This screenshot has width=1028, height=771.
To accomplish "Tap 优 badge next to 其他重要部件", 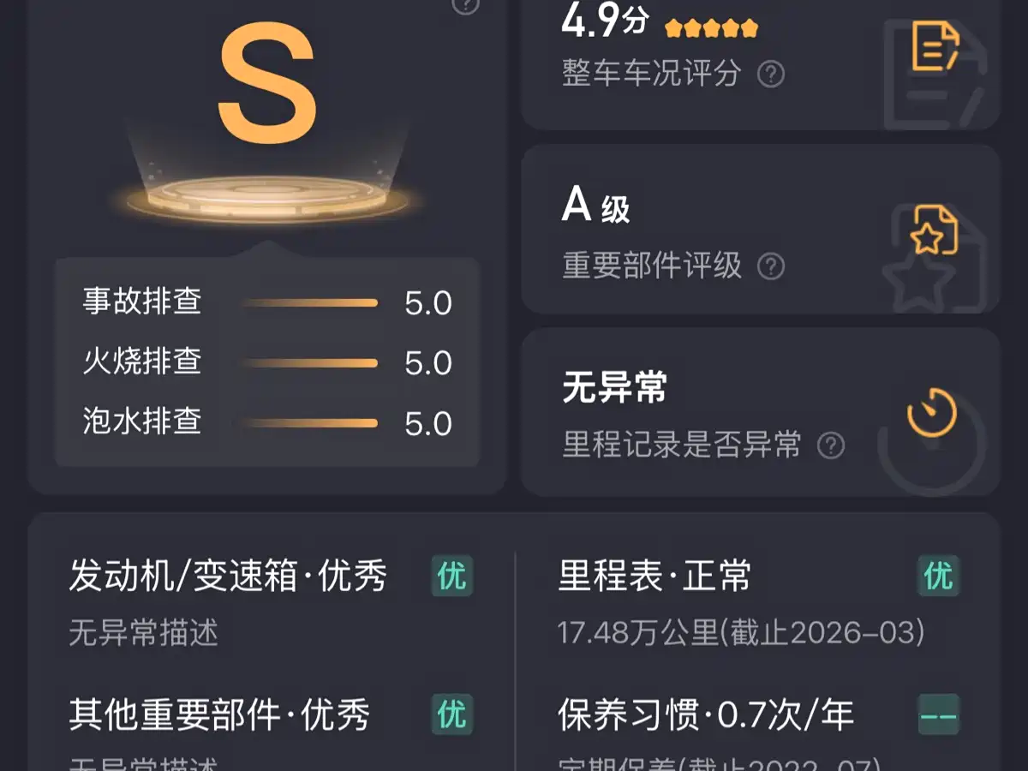I will (452, 714).
